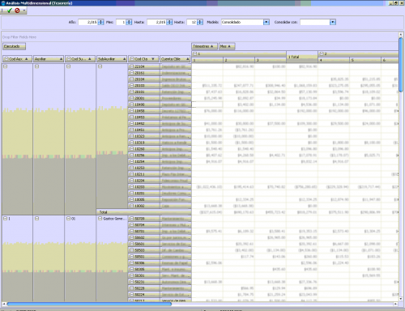The image size is (405, 311).
Task: Collapse the Cod Su group 01
Action: point(68,219)
